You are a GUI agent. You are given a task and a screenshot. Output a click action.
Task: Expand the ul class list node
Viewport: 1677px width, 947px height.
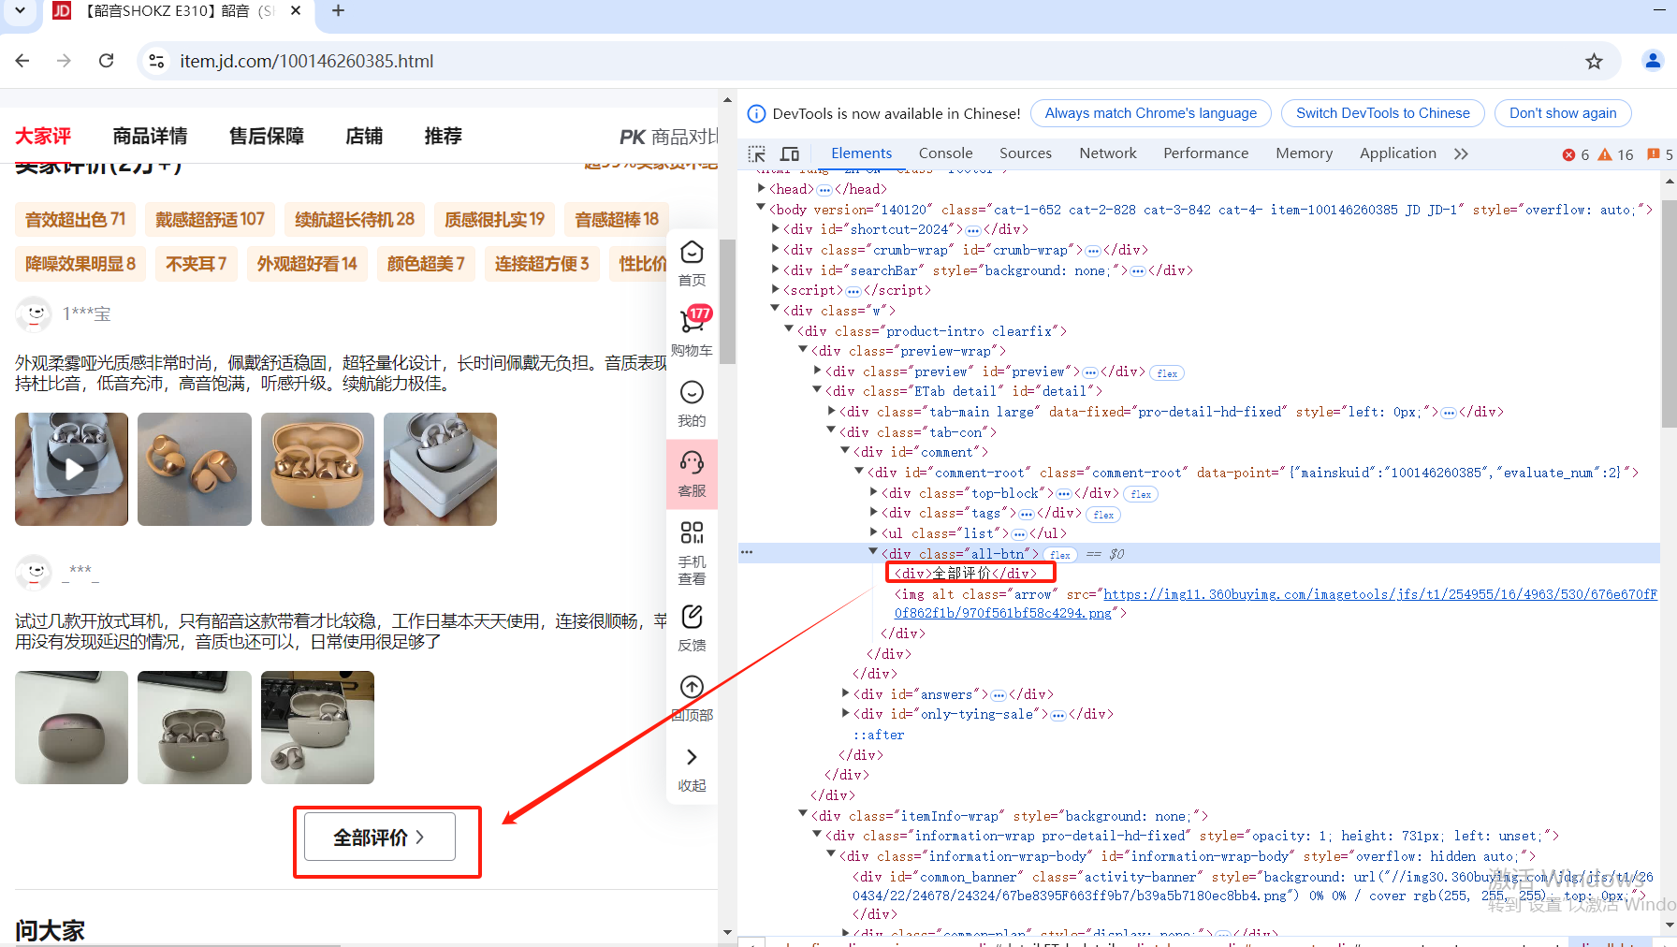tap(873, 533)
